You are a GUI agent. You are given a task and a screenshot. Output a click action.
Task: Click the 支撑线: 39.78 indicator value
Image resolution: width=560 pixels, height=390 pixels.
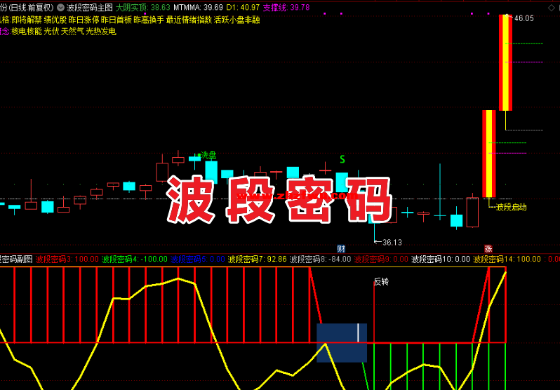[286, 7]
